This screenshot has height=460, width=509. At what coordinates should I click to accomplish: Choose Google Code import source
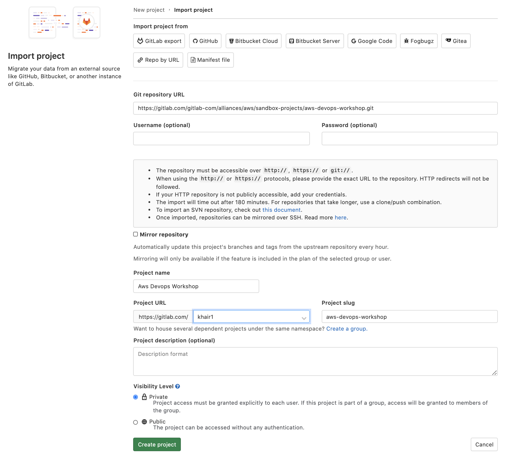point(372,41)
